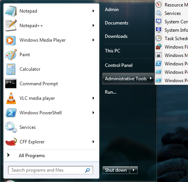This screenshot has width=188, height=182.
Task: Click the VLC traffic cone icon
Action: [11, 98]
